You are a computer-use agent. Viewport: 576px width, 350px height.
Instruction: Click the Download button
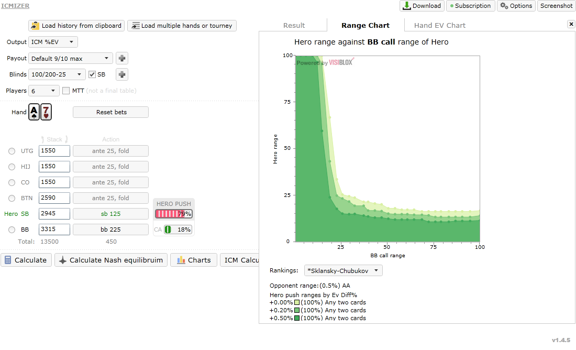tap(422, 6)
